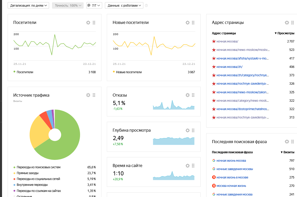Click red star icon beside ночная.москва/ row

pos(214,41)
